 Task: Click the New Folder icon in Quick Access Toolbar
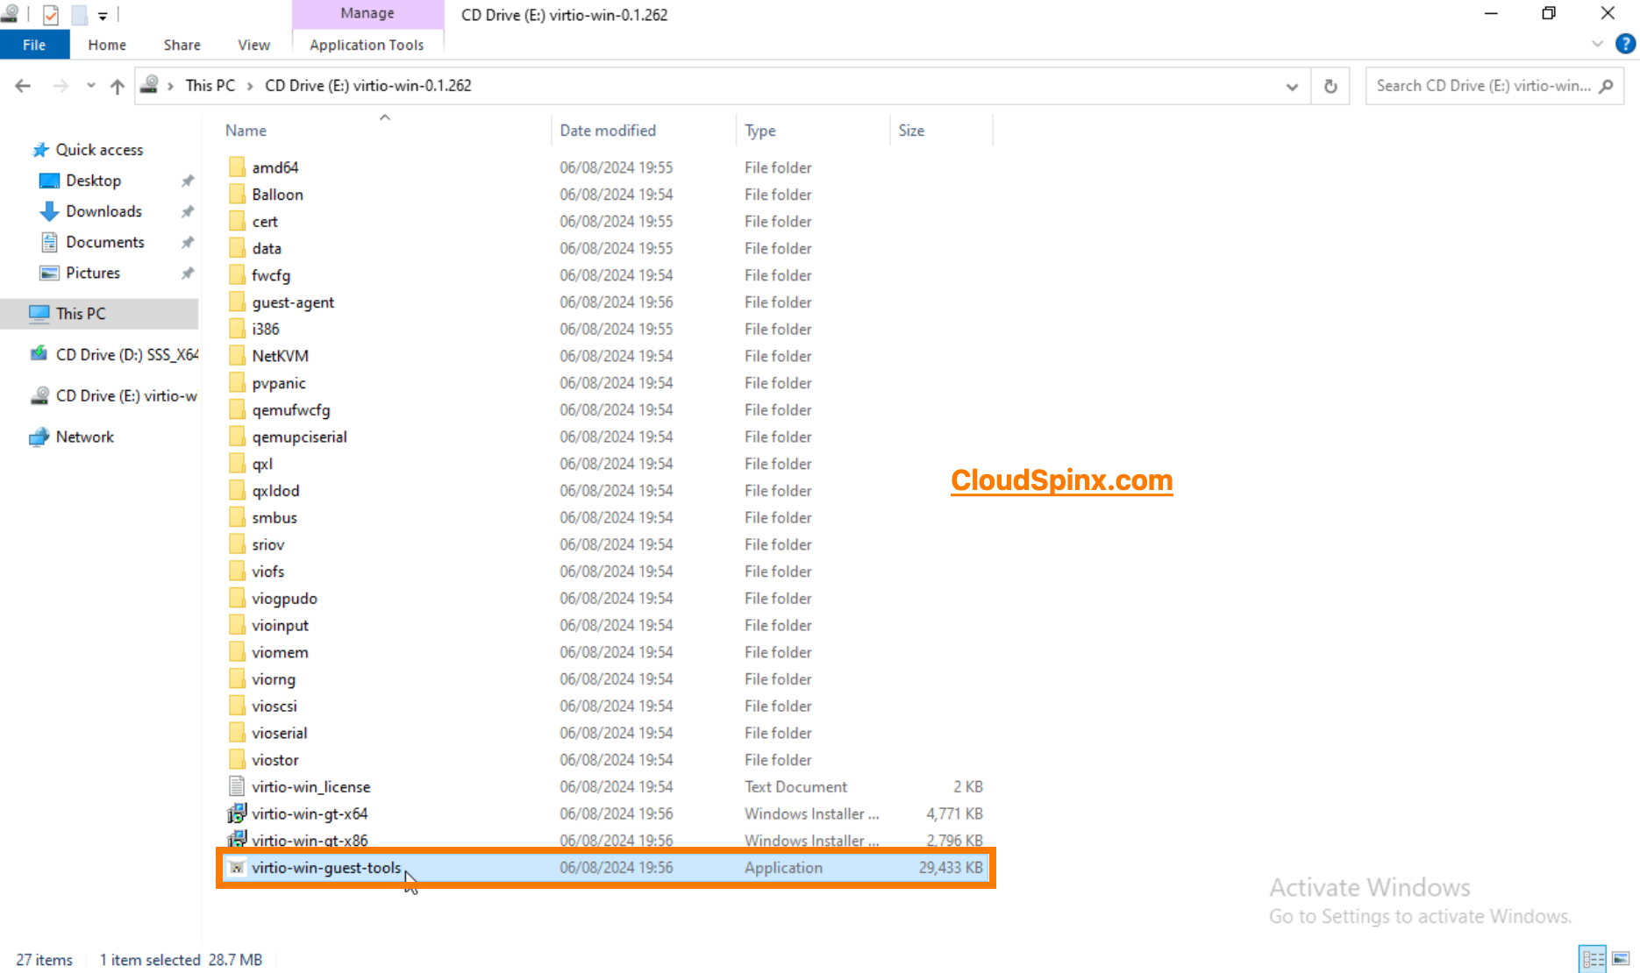click(79, 14)
